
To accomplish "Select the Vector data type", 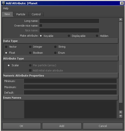I will coord(6,47).
